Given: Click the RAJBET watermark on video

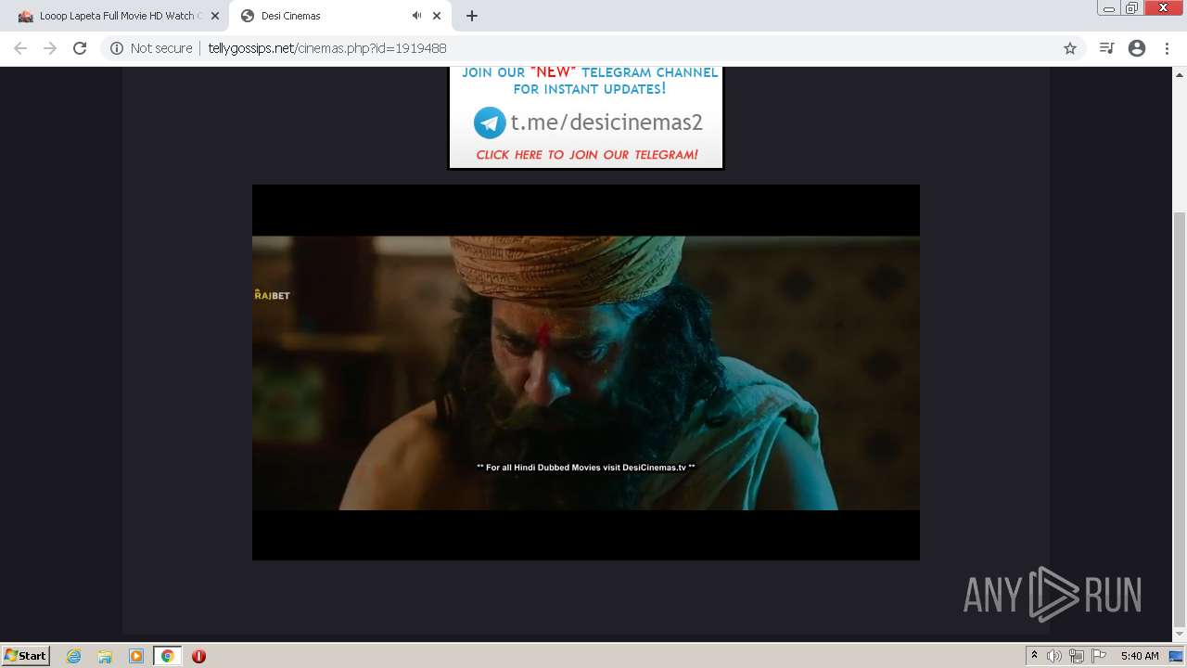Looking at the screenshot, I should (x=272, y=295).
